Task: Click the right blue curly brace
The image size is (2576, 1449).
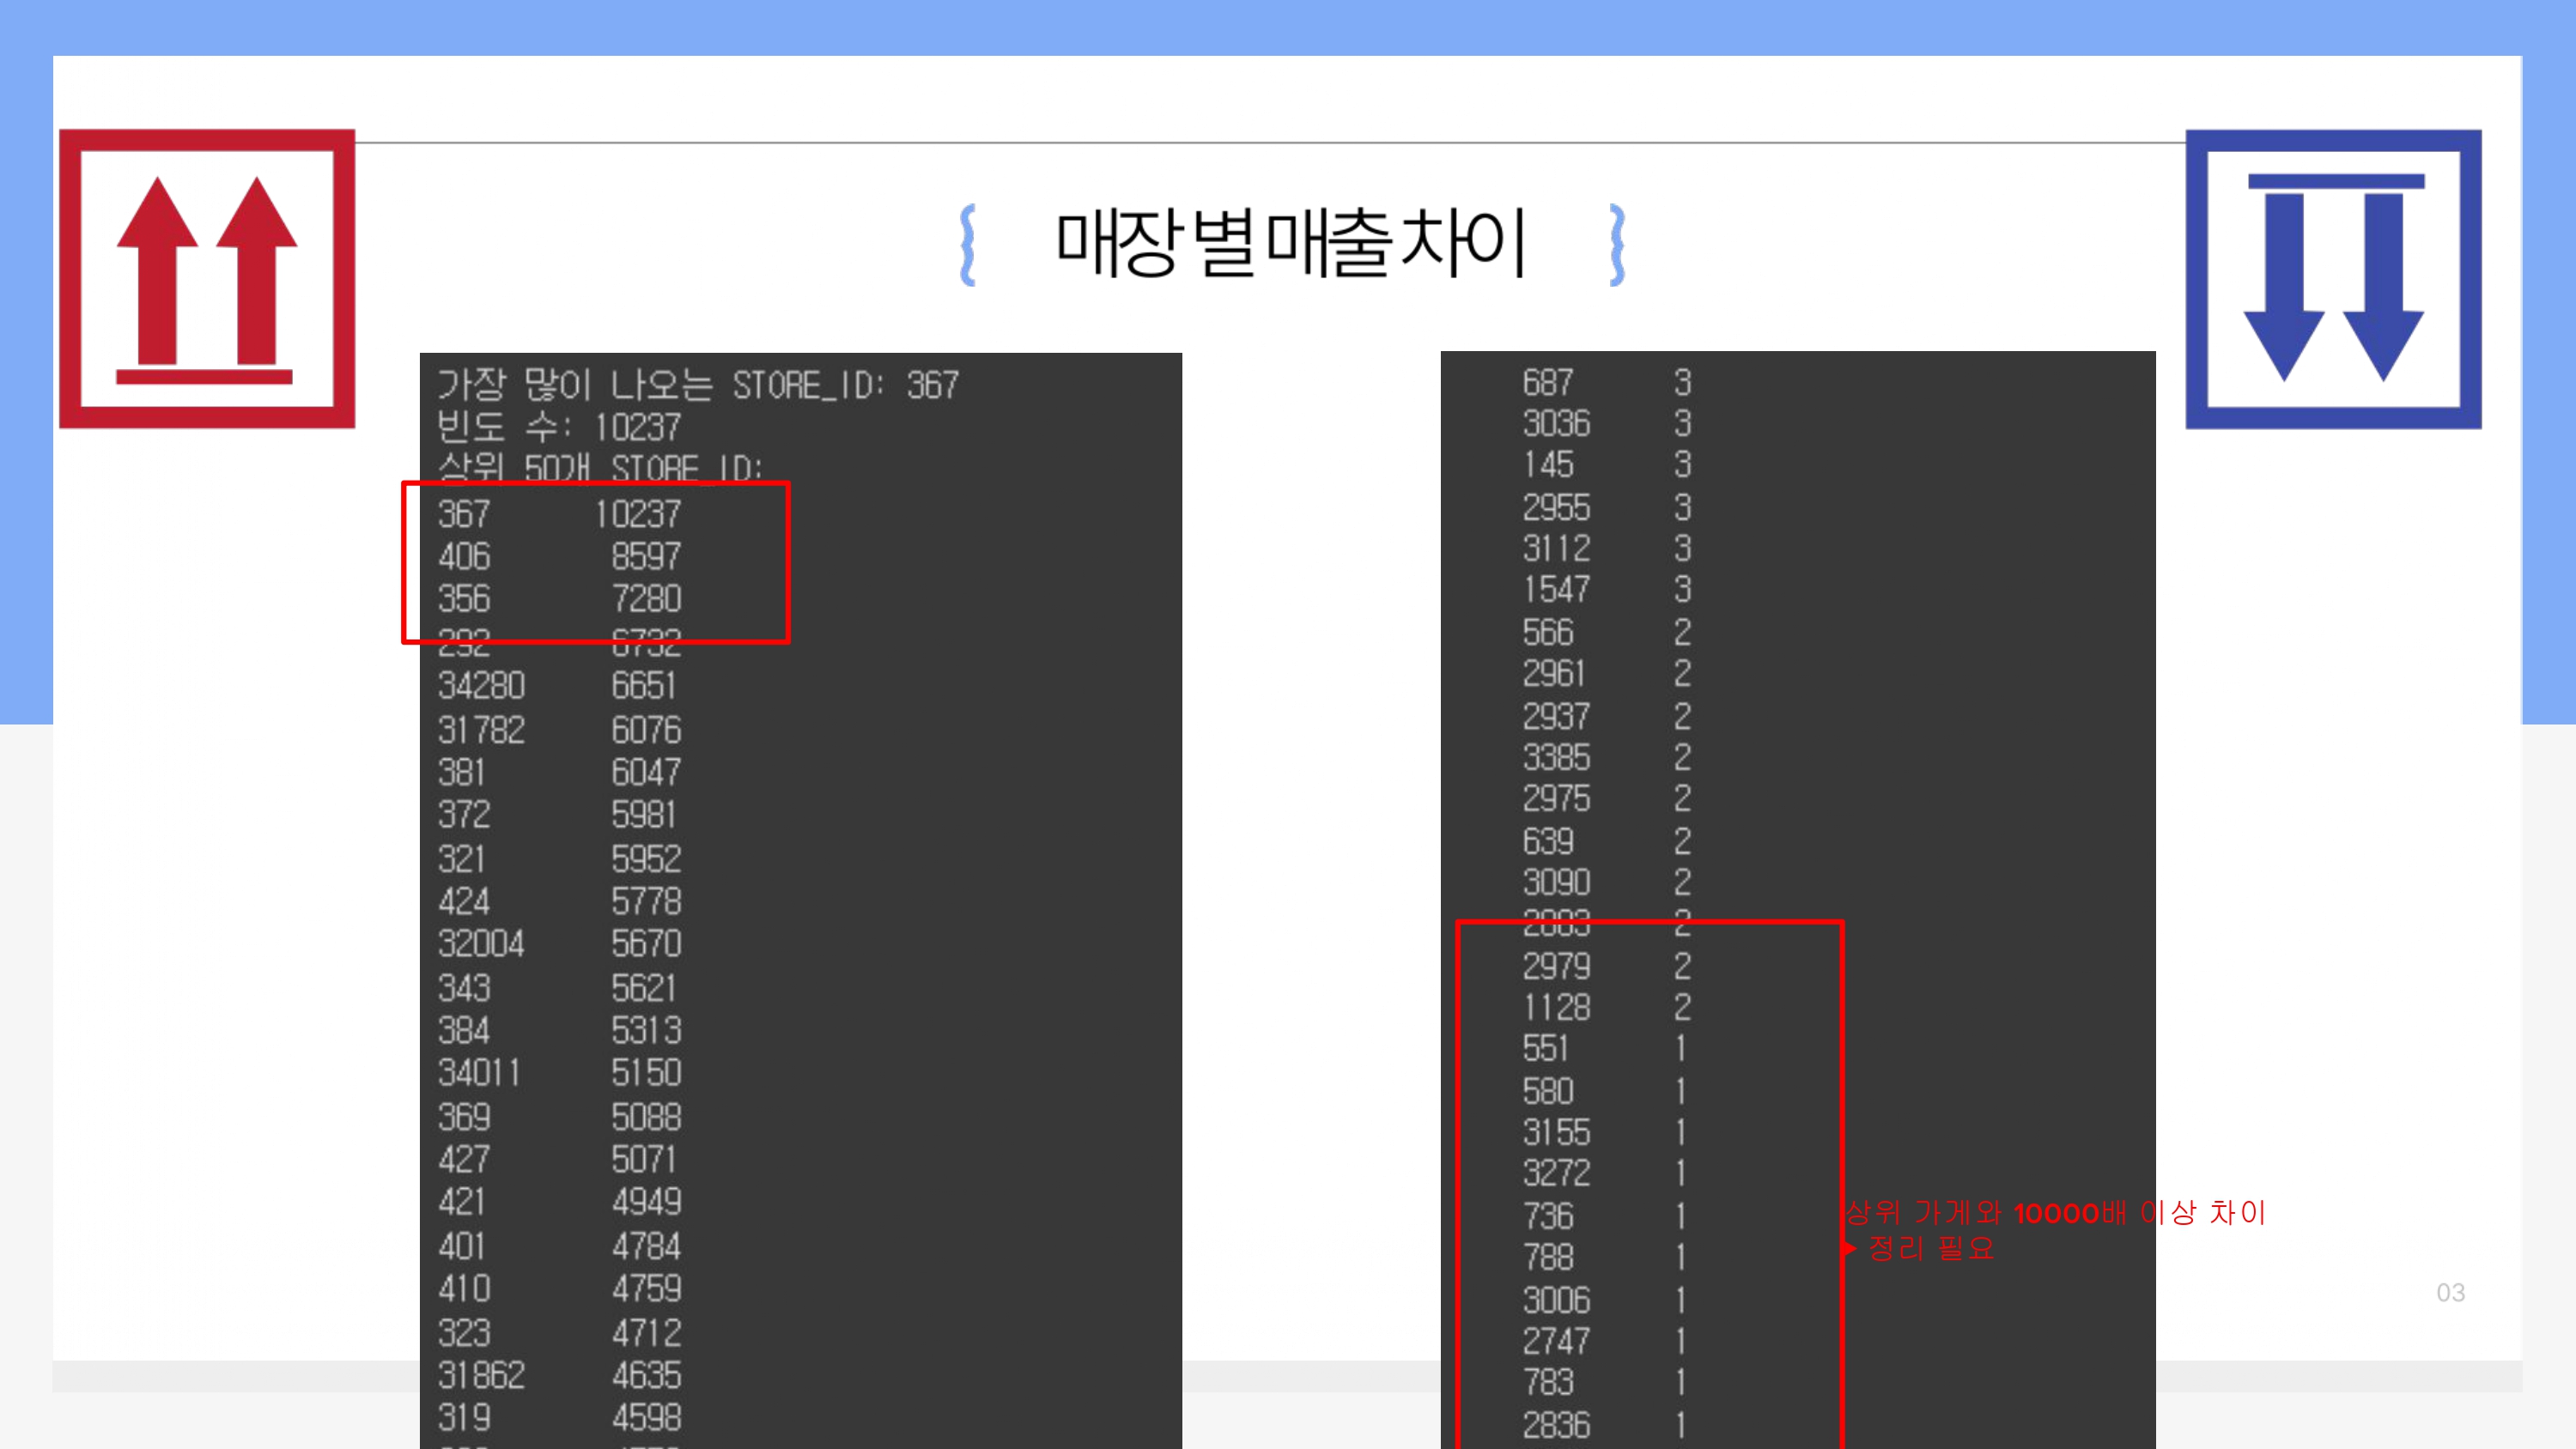Action: pyautogui.click(x=1617, y=245)
